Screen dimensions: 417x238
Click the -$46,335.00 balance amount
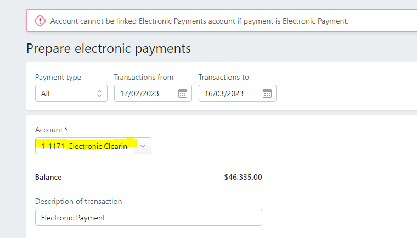(241, 177)
